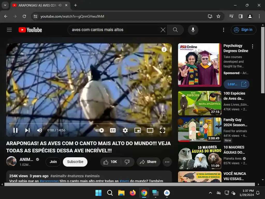Image resolution: width=265 pixels, height=199 pixels.
Task: Seek on the video progress bar
Action: pos(89,124)
